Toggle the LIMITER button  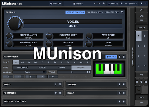[141, 27]
